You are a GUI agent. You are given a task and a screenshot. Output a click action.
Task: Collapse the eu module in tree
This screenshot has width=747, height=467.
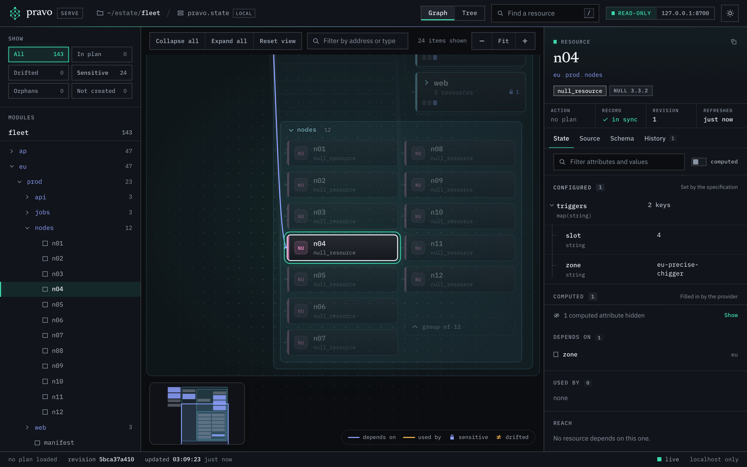pyautogui.click(x=12, y=167)
